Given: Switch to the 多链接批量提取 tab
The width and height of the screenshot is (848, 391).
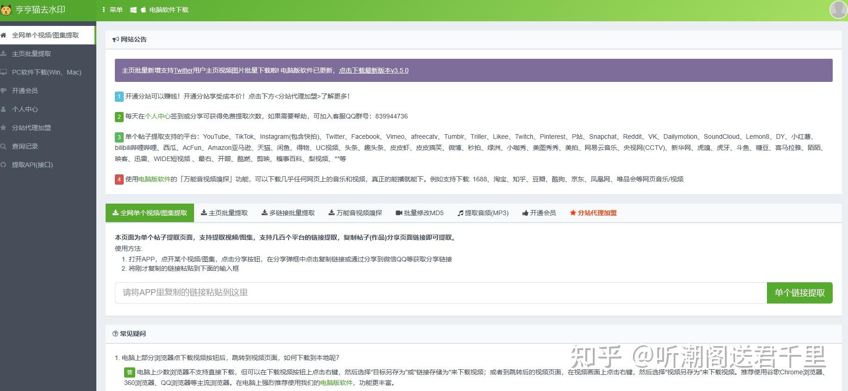Looking at the screenshot, I should pyautogui.click(x=288, y=213).
